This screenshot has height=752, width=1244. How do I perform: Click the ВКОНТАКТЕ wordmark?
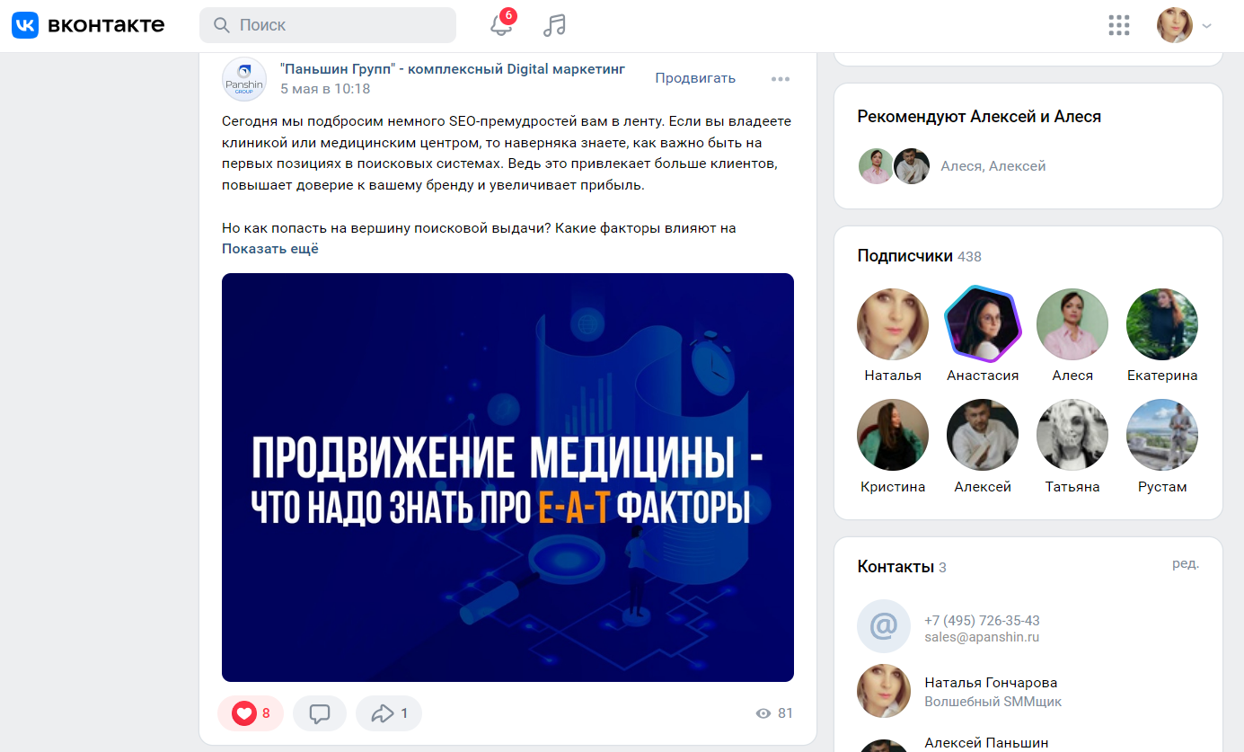coord(106,25)
